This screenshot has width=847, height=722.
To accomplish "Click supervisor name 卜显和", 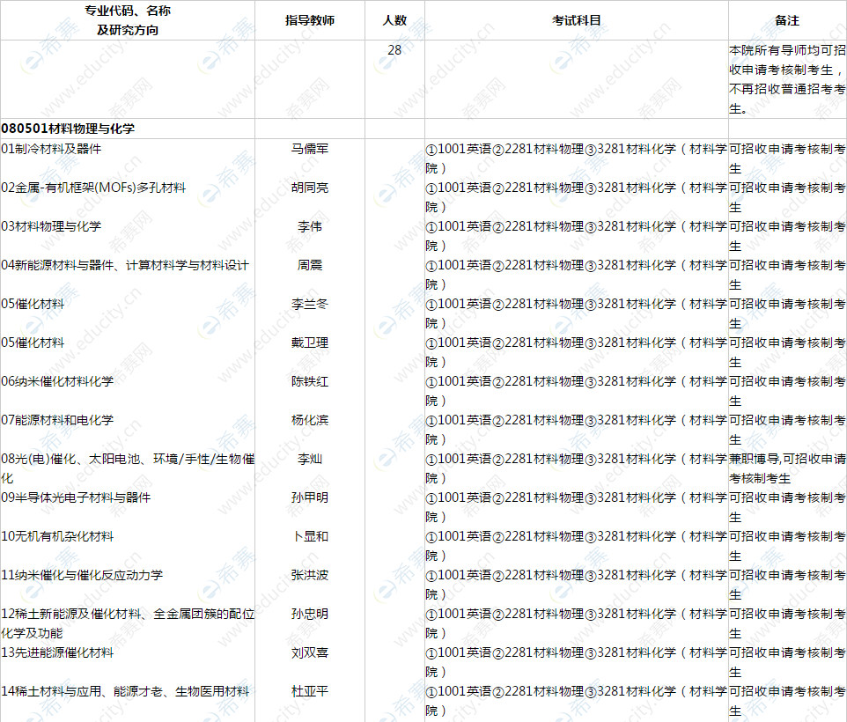I will coord(309,536).
